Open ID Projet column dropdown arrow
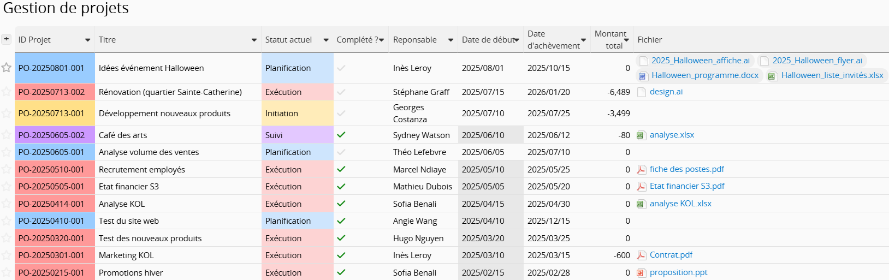This screenshot has width=889, height=280. click(87, 40)
